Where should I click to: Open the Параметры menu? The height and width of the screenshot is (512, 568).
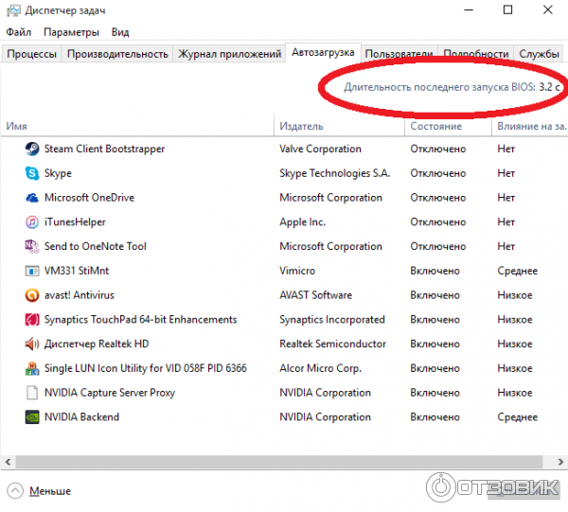coord(71,32)
